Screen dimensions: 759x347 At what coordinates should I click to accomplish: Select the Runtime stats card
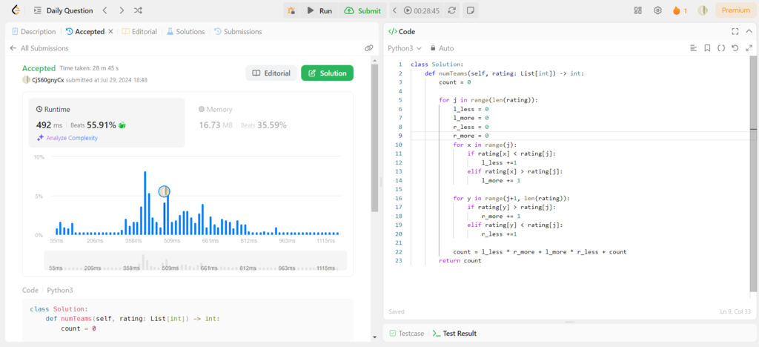click(x=107, y=123)
